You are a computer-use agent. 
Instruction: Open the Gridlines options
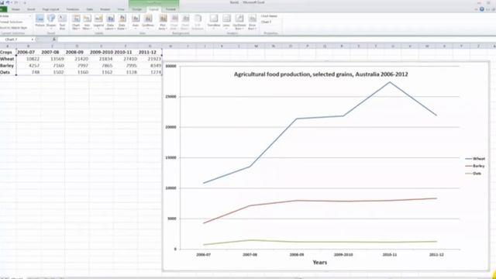[x=148, y=22]
